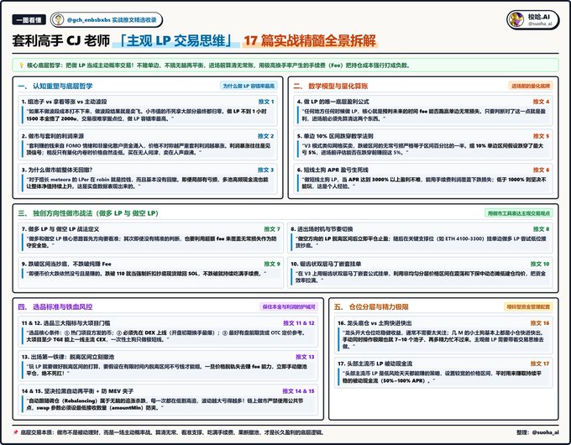Click card title 3. 为什么做市能整体无回撤?
The width and height of the screenshot is (571, 445).
point(57,170)
